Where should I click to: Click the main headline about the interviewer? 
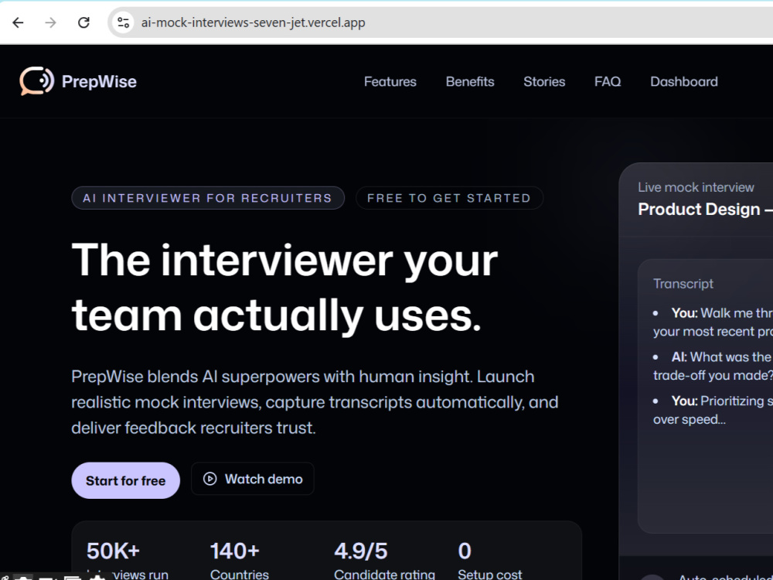click(x=284, y=288)
